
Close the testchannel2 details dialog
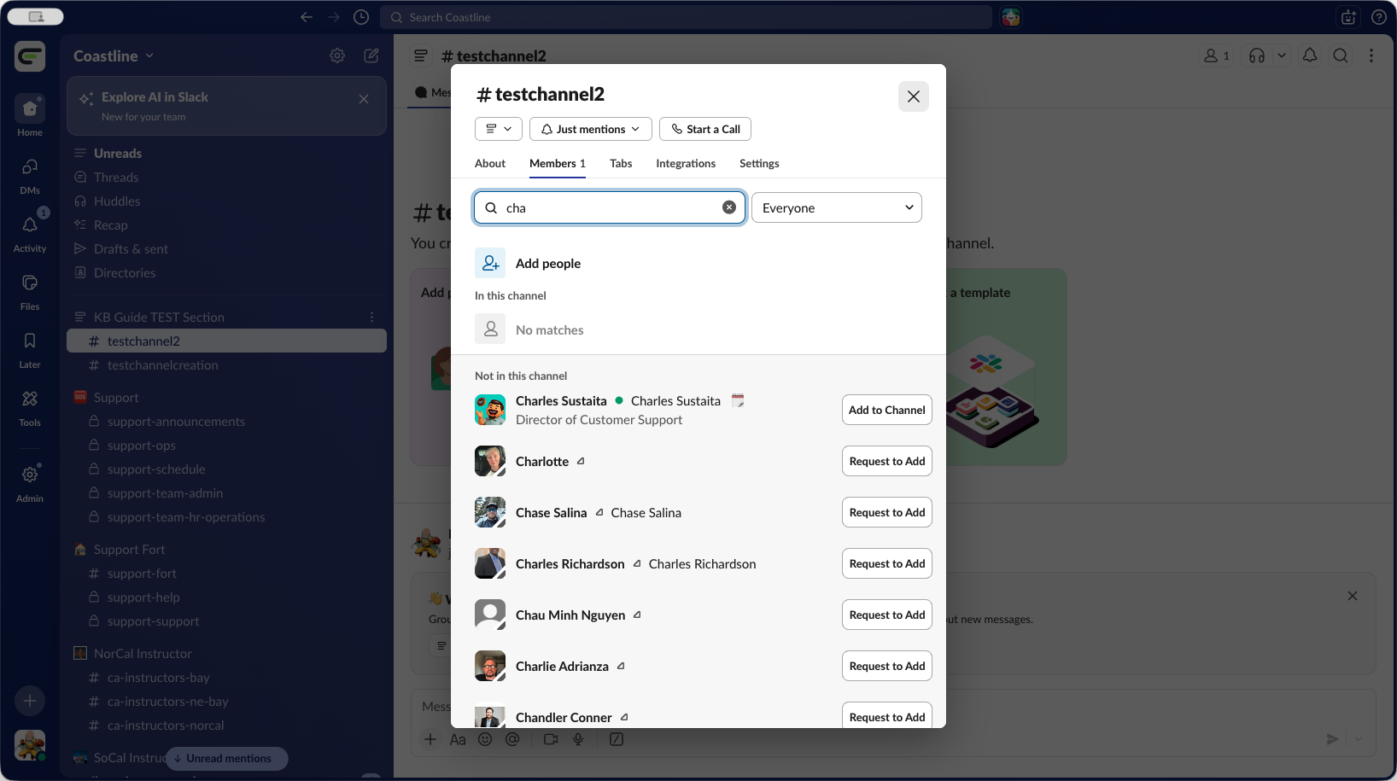coord(913,96)
